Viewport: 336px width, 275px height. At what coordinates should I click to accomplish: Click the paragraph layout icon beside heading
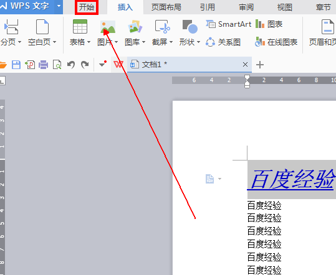(x=209, y=179)
